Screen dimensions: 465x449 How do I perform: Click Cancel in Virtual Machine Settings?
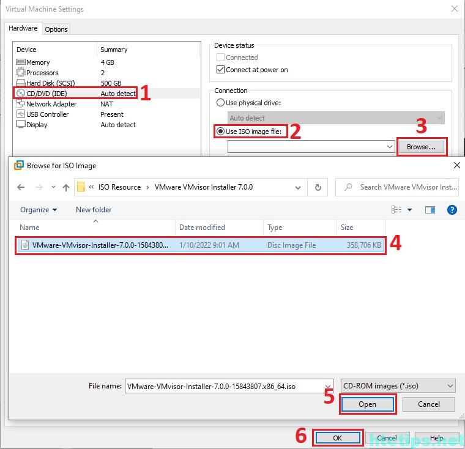[387, 438]
